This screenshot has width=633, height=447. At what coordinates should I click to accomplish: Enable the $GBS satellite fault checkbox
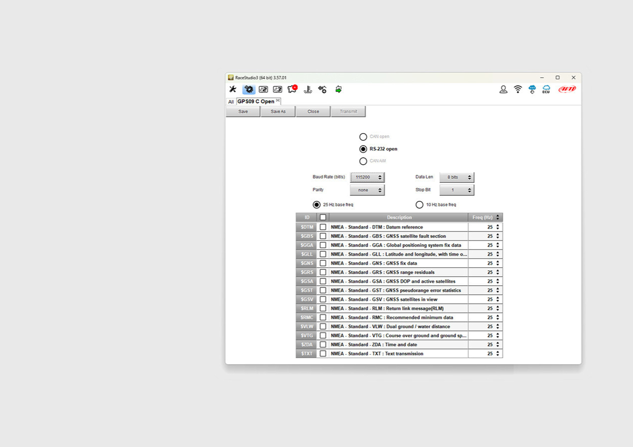coord(323,236)
